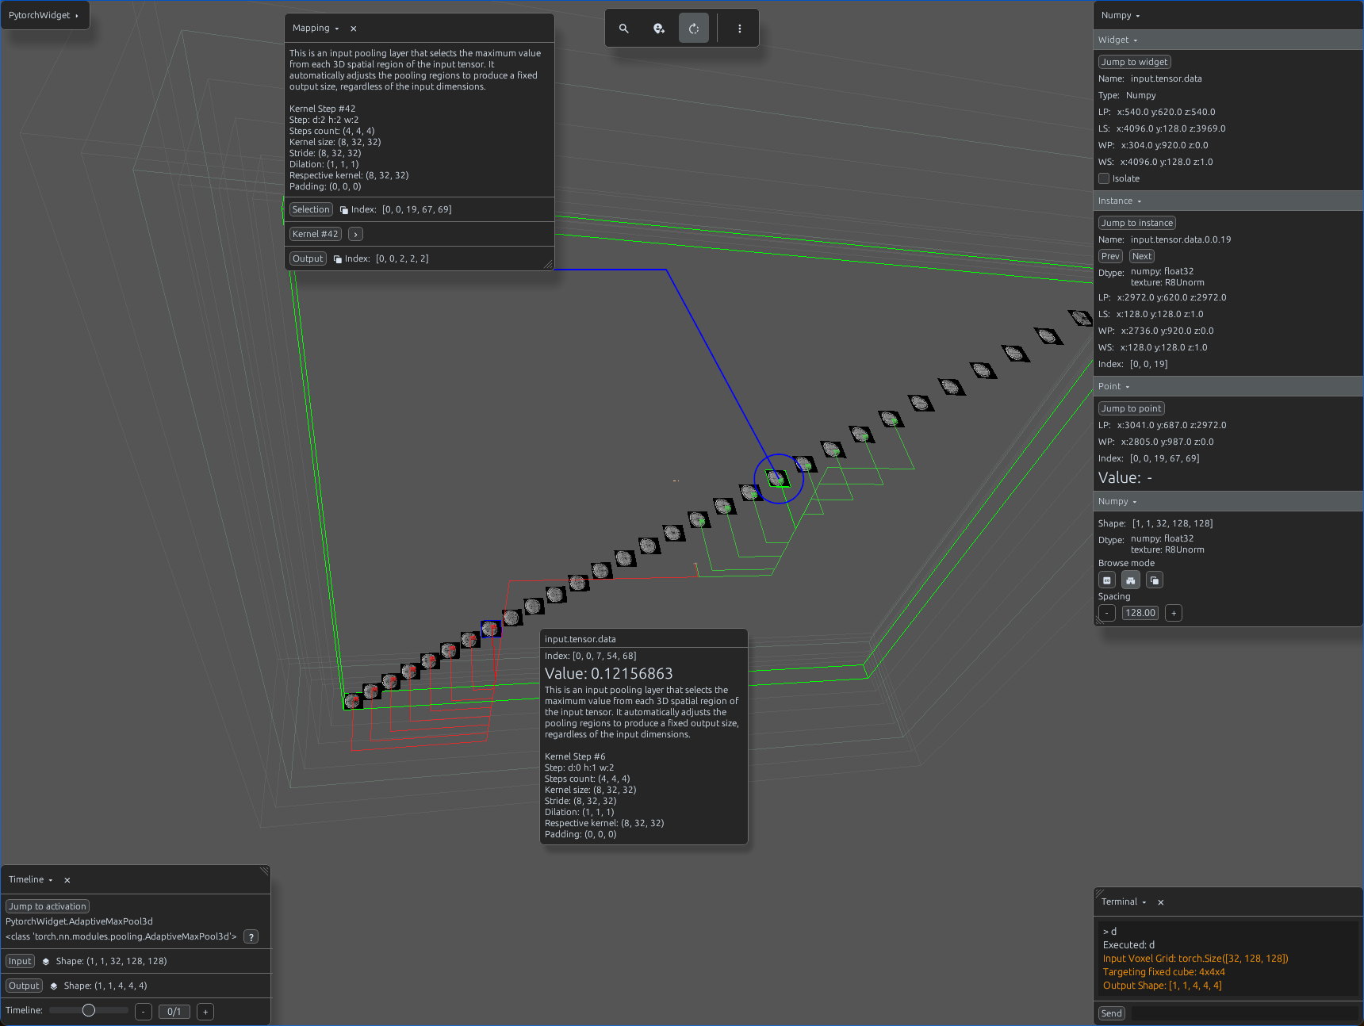Close the Timeline panel
This screenshot has width=1364, height=1026.
[x=67, y=880]
